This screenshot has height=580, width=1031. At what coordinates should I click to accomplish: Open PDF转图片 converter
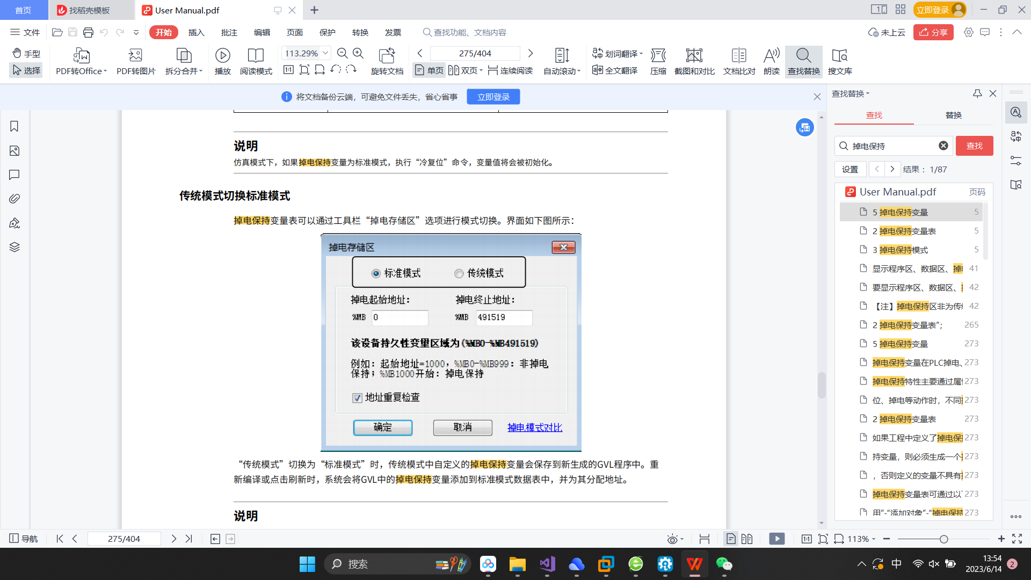tap(135, 61)
